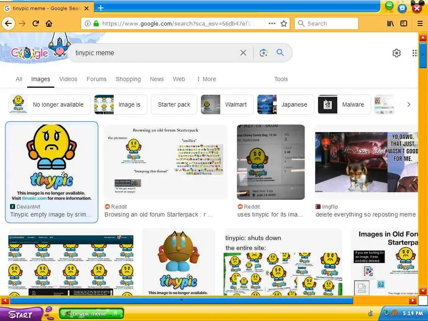This screenshot has height=321, width=428.
Task: Click the blue horizontal scrollbar thumb
Action: 181,301
